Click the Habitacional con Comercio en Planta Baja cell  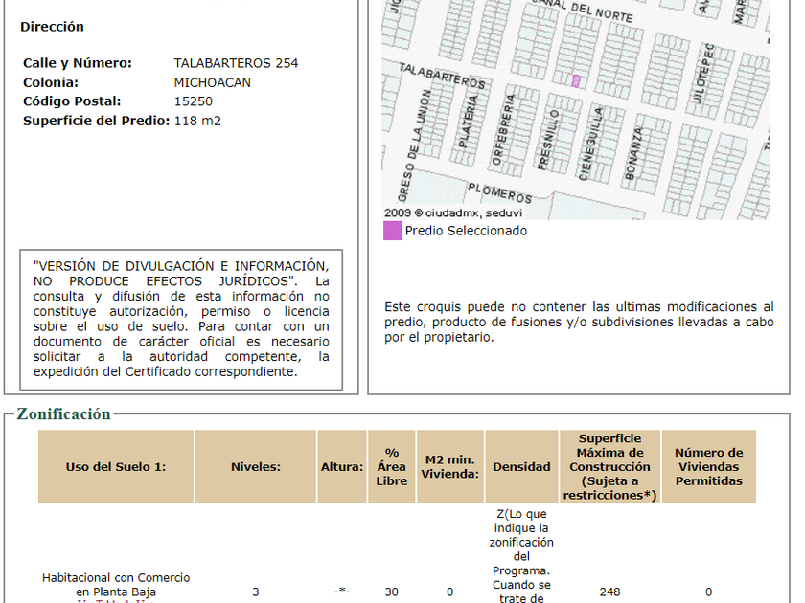[116, 585]
